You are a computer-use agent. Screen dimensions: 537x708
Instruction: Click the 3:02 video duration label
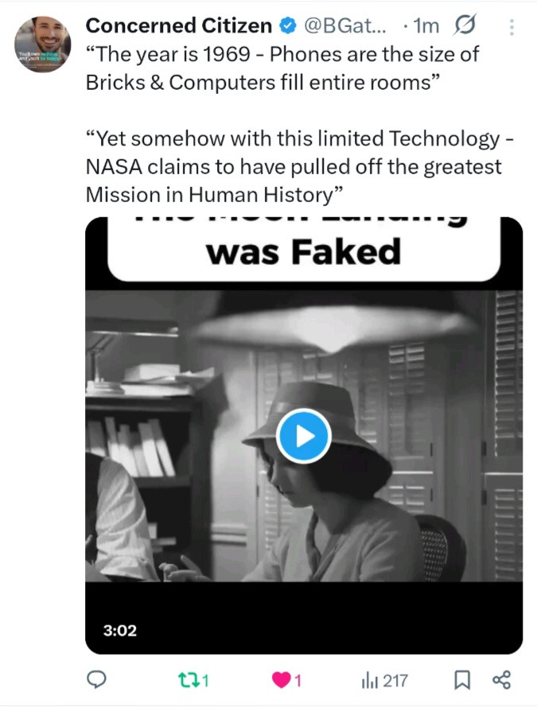click(x=119, y=630)
